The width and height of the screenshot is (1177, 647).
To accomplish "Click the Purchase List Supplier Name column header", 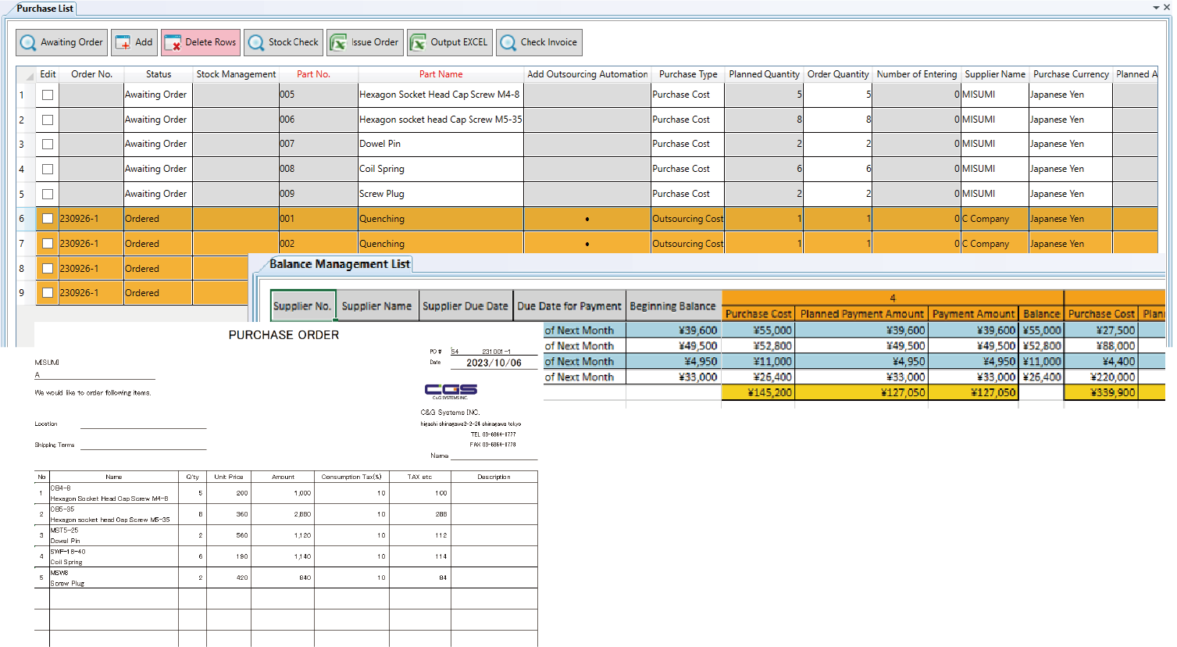I will (x=995, y=74).
